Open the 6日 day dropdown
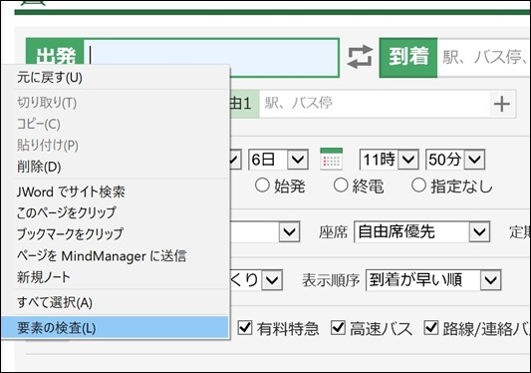Screen dimensions: 531x373 (278, 160)
